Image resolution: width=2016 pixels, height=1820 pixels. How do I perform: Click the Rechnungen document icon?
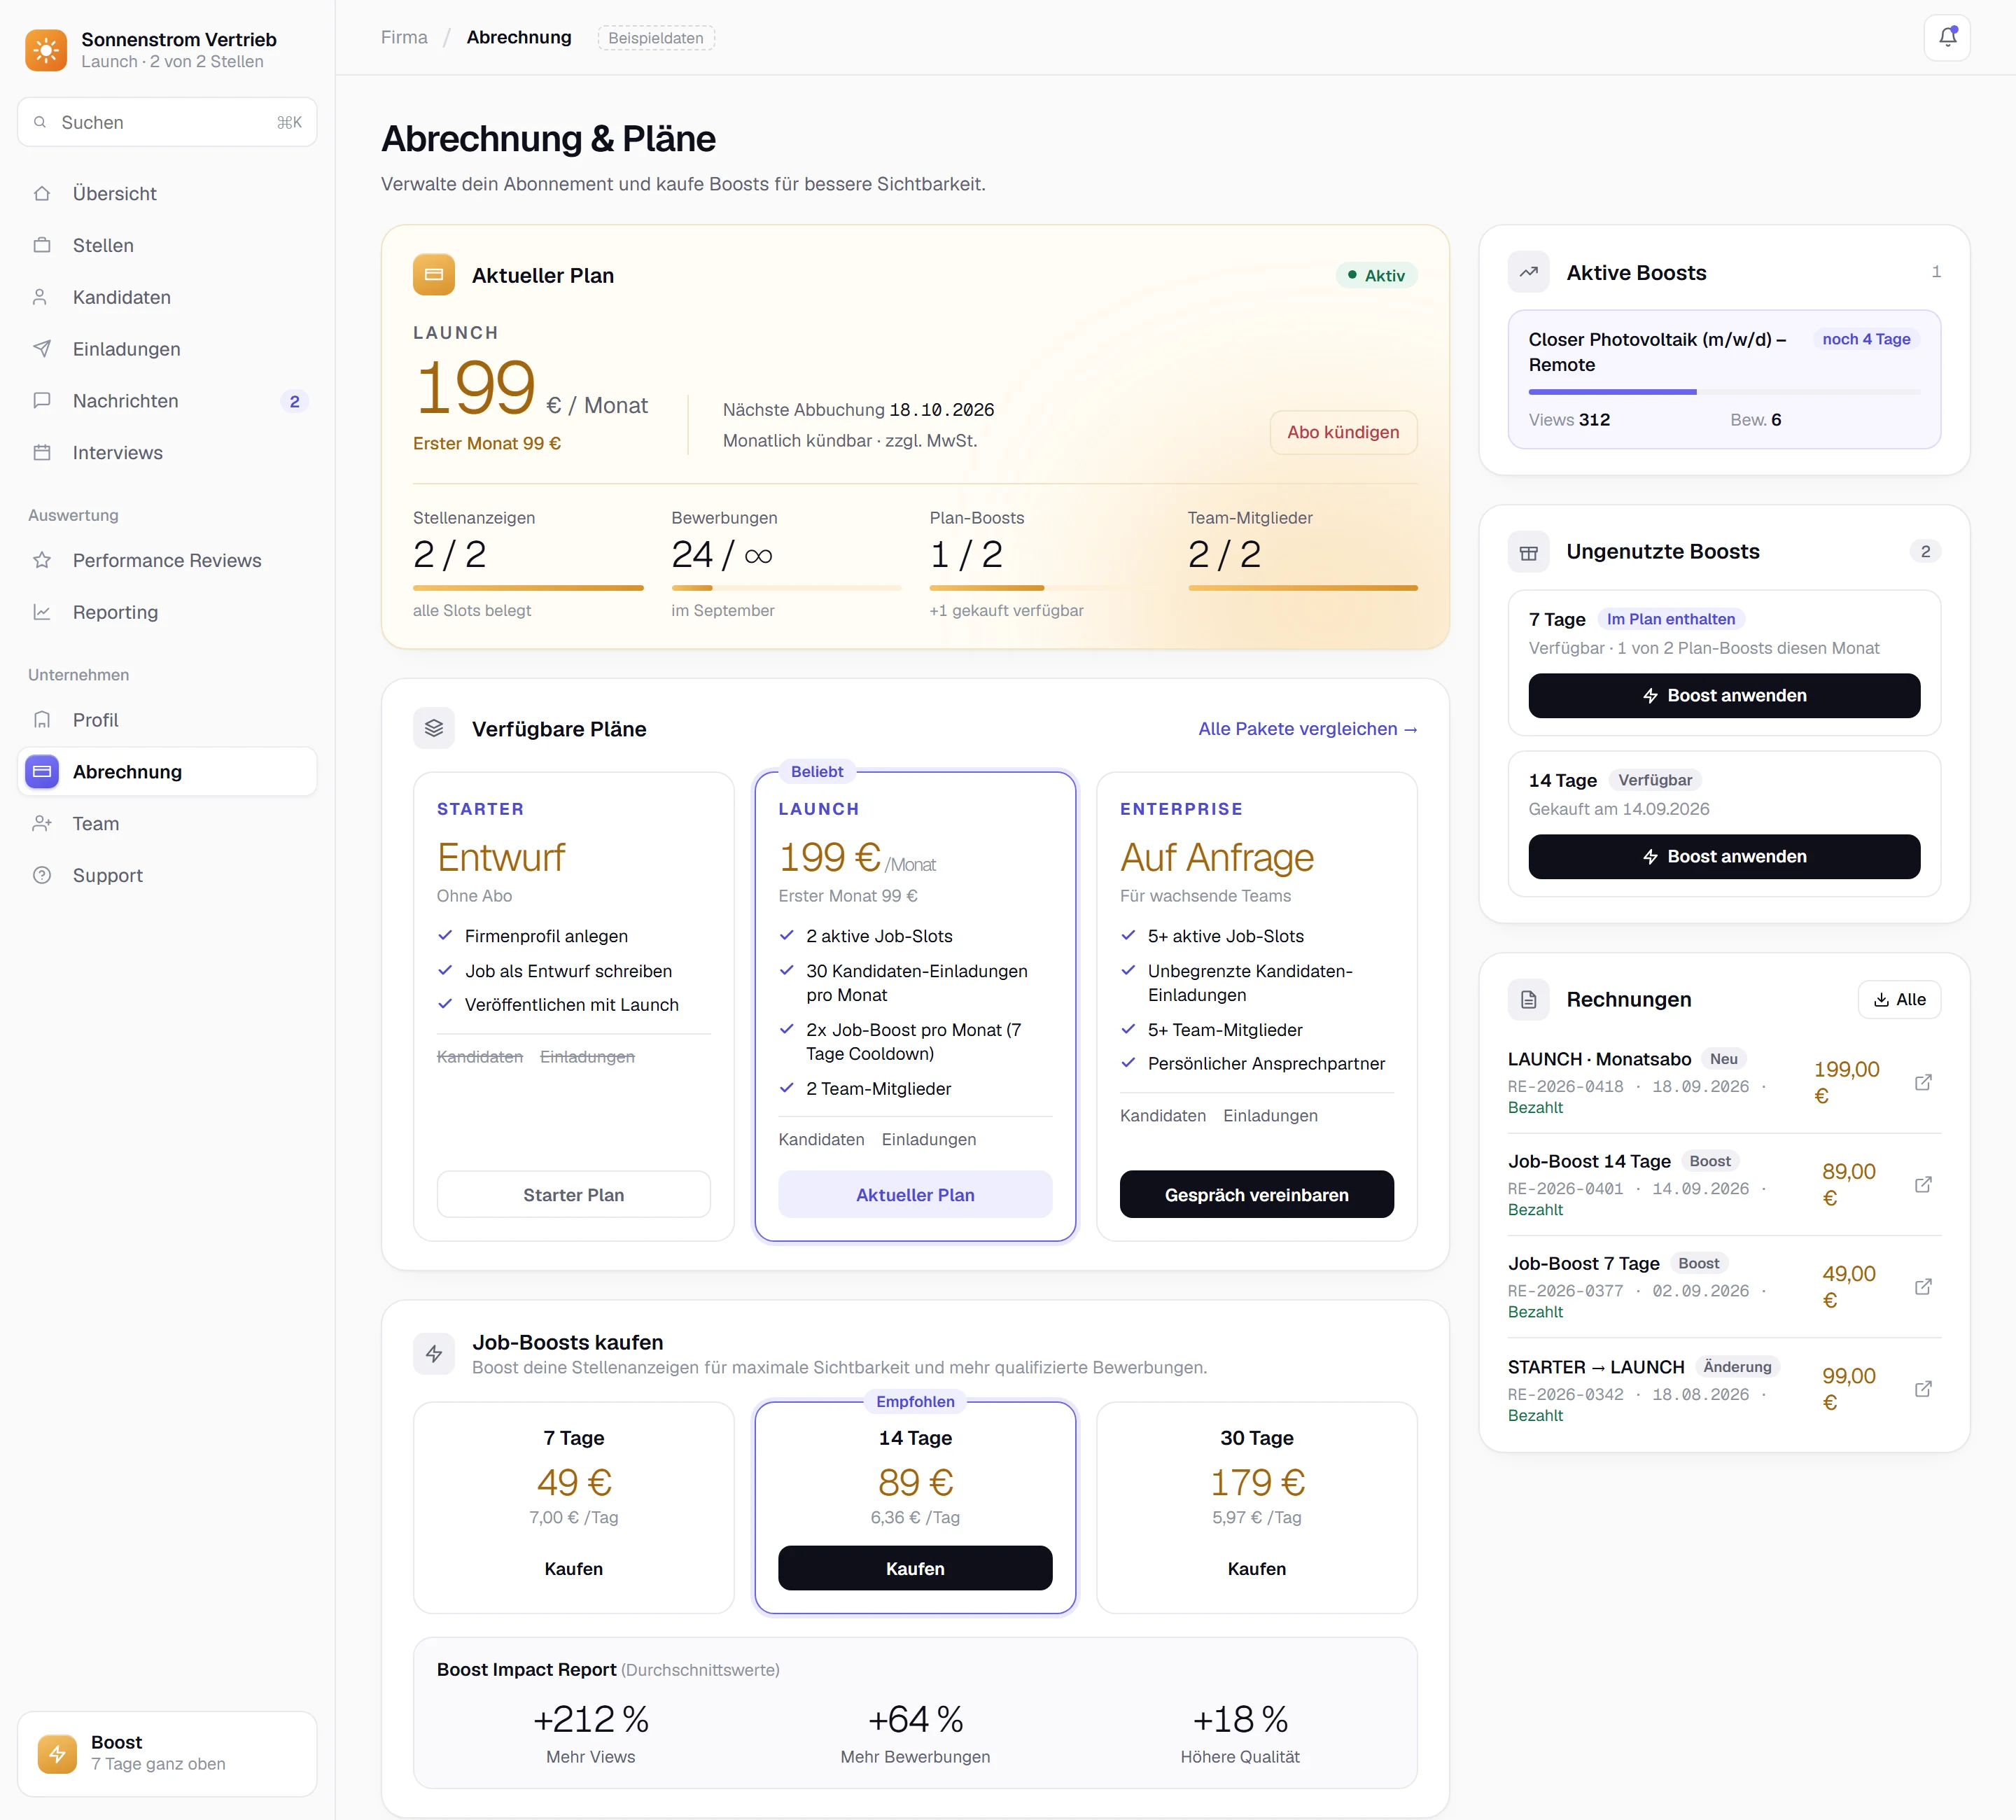[1528, 999]
